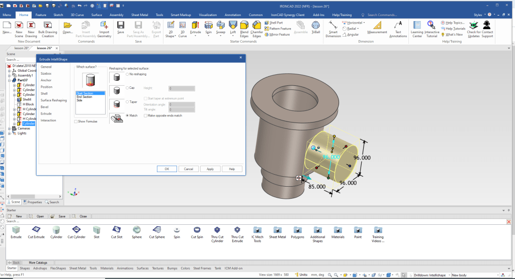515x279 pixels.
Task: Expand the Cameras node in scene tree
Action: tap(9, 128)
